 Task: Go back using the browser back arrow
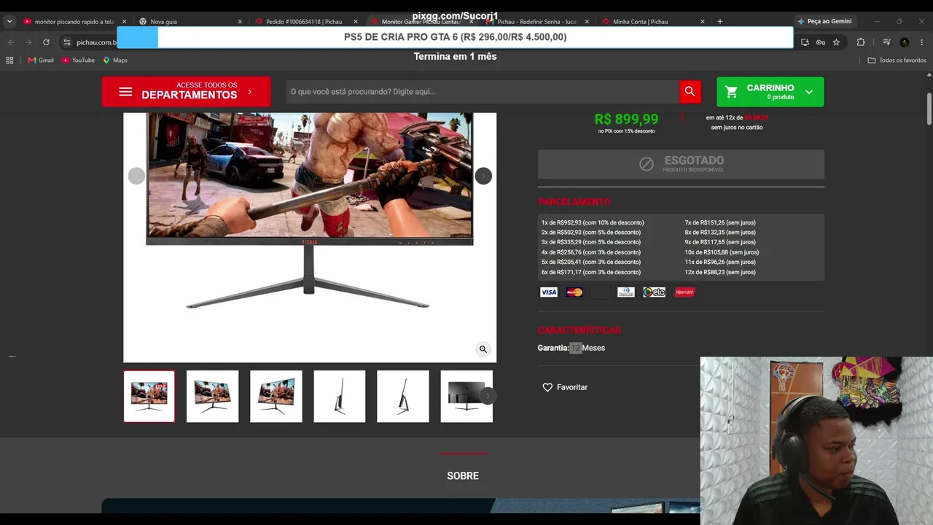[11, 42]
